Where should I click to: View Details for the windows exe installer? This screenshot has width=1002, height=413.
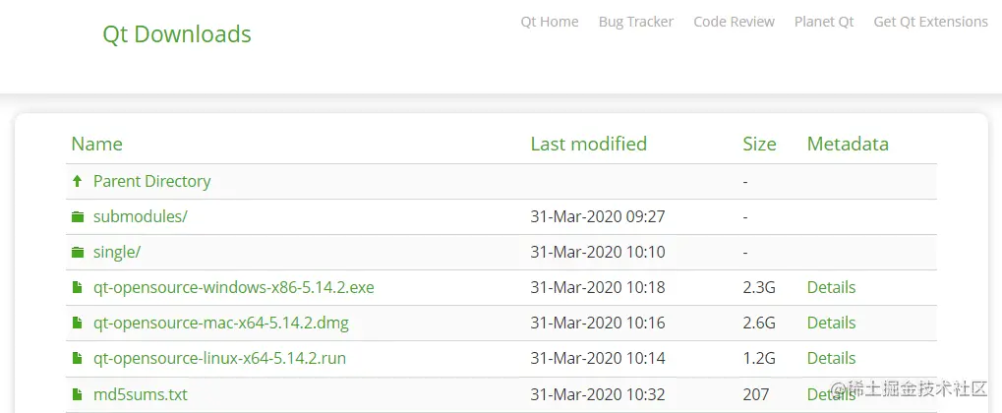pyautogui.click(x=831, y=288)
